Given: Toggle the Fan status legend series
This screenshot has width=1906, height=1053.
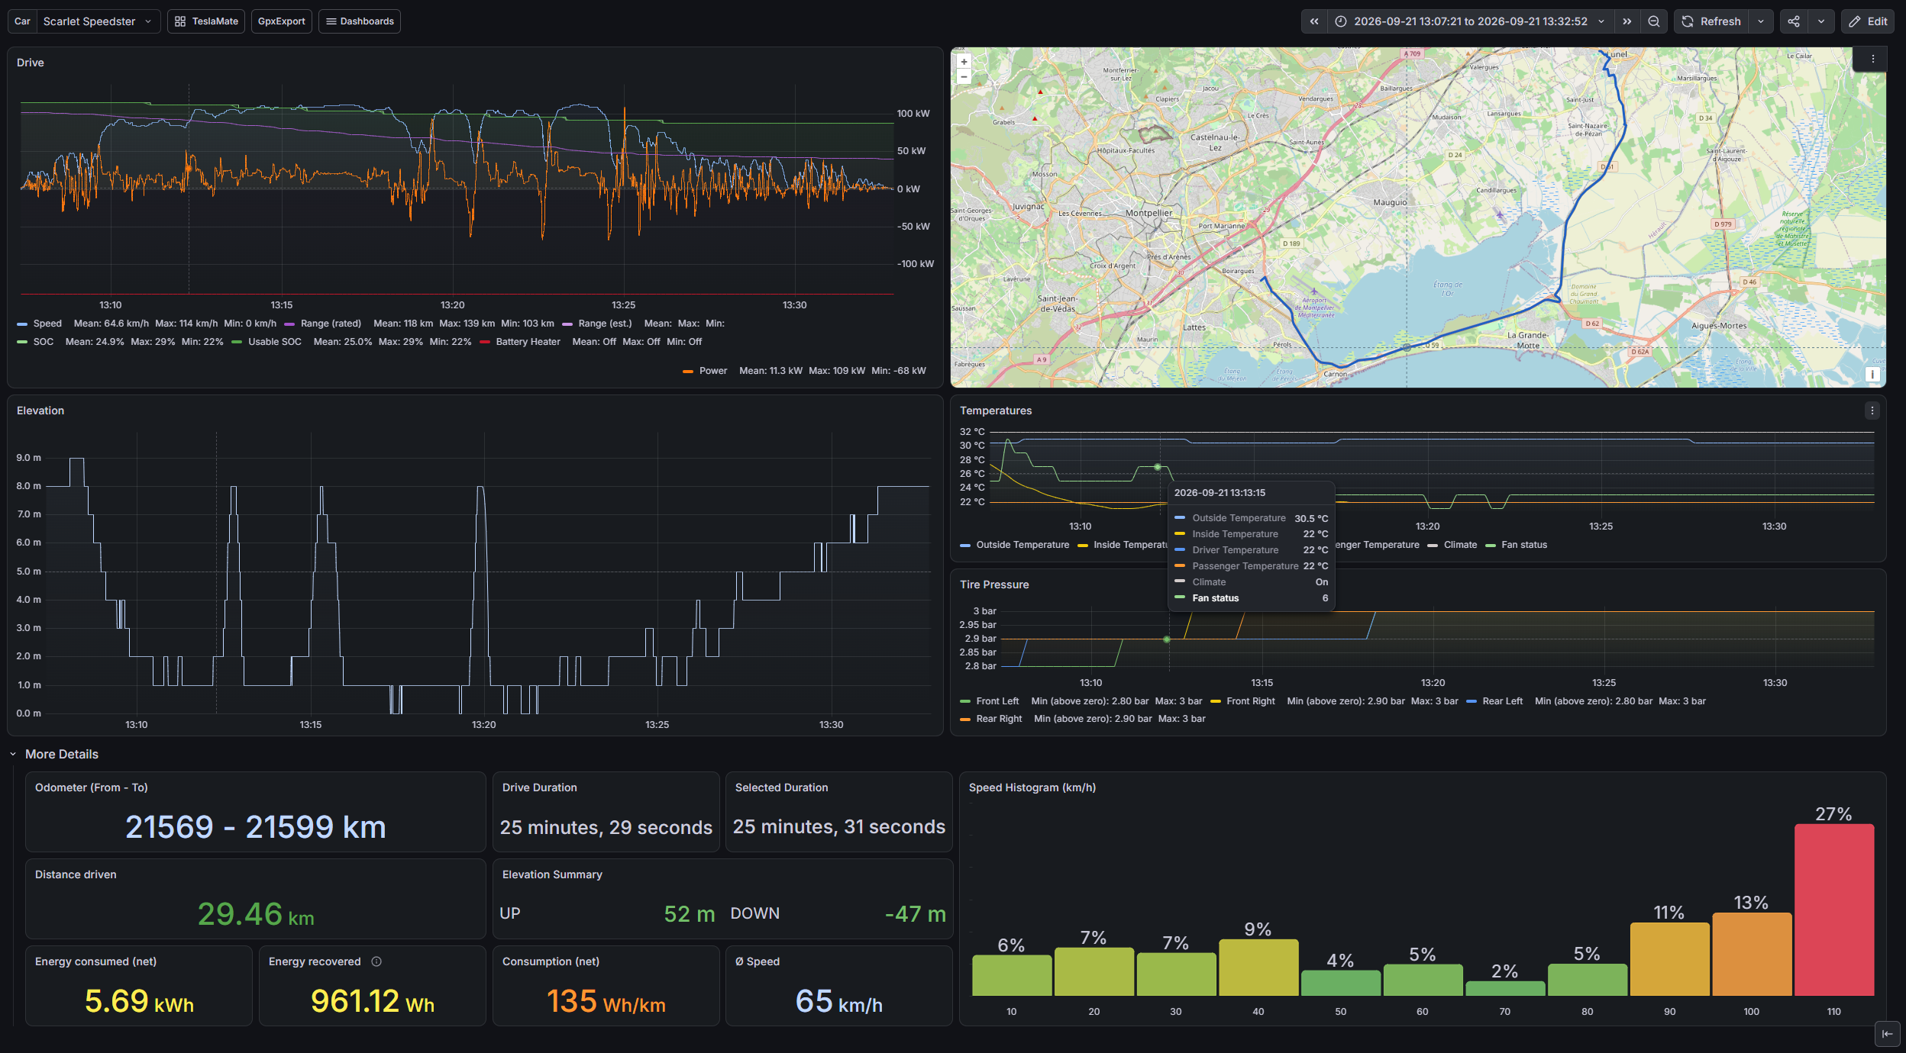Looking at the screenshot, I should (x=1524, y=545).
